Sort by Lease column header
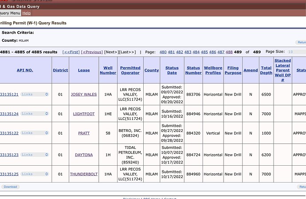 pos(84,70)
